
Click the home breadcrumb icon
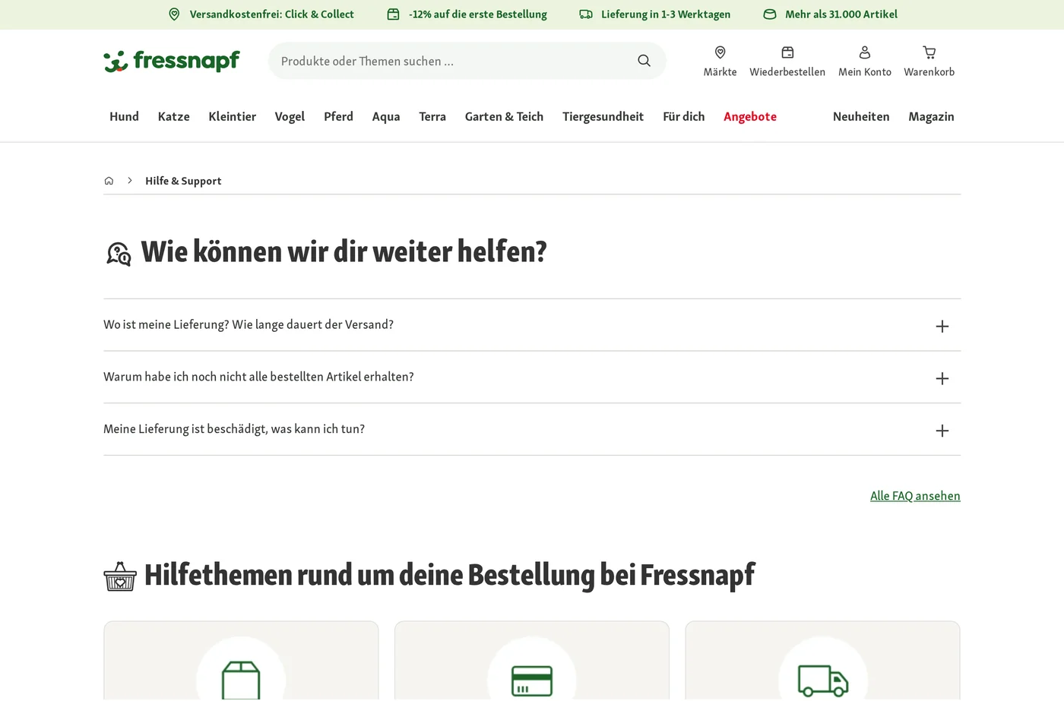[x=109, y=181]
